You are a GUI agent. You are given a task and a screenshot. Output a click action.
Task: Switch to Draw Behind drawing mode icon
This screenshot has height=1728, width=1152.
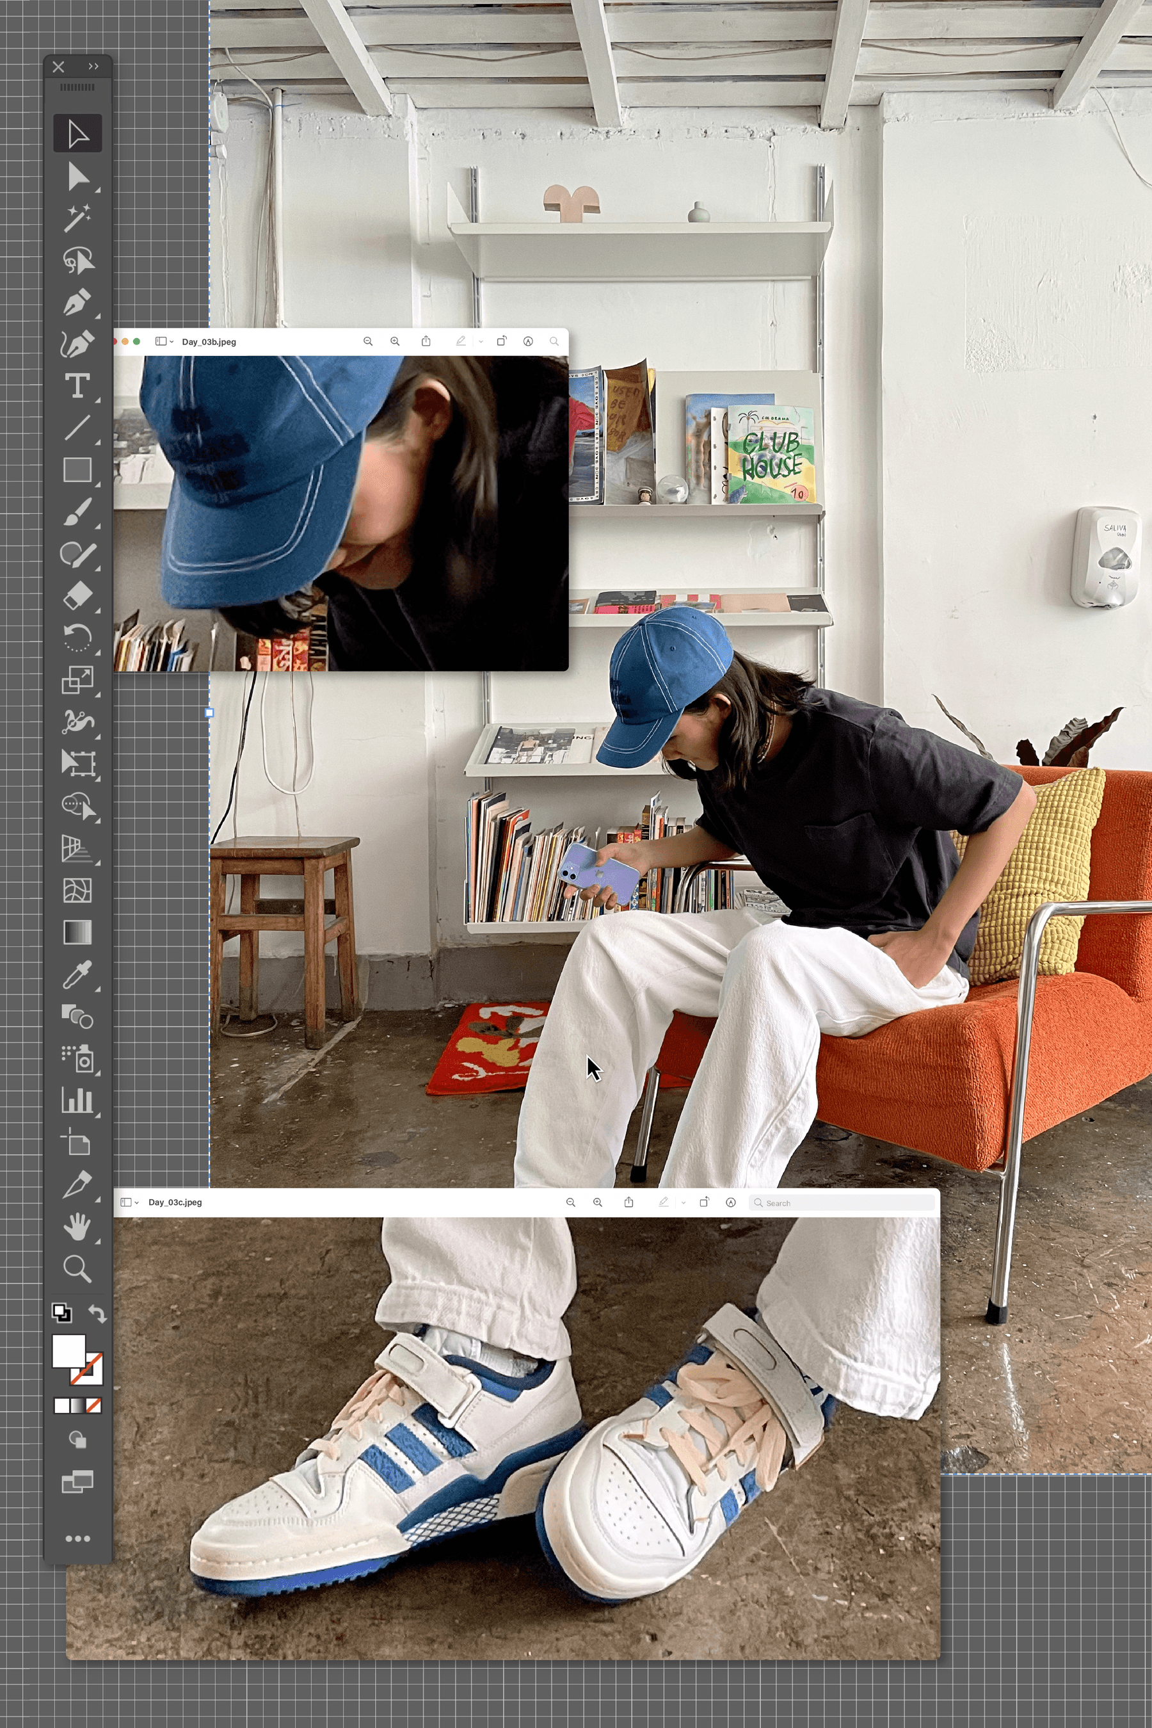tap(77, 1439)
